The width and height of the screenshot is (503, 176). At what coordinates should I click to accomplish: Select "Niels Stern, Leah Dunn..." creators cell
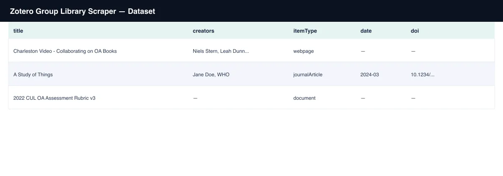[221, 51]
